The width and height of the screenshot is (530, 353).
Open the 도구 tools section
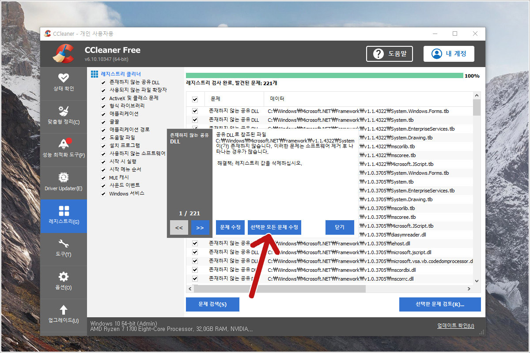(x=63, y=249)
